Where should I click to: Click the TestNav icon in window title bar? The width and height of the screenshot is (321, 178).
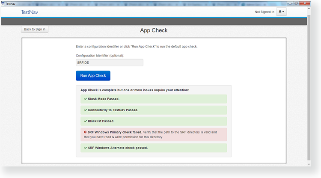[3, 3]
